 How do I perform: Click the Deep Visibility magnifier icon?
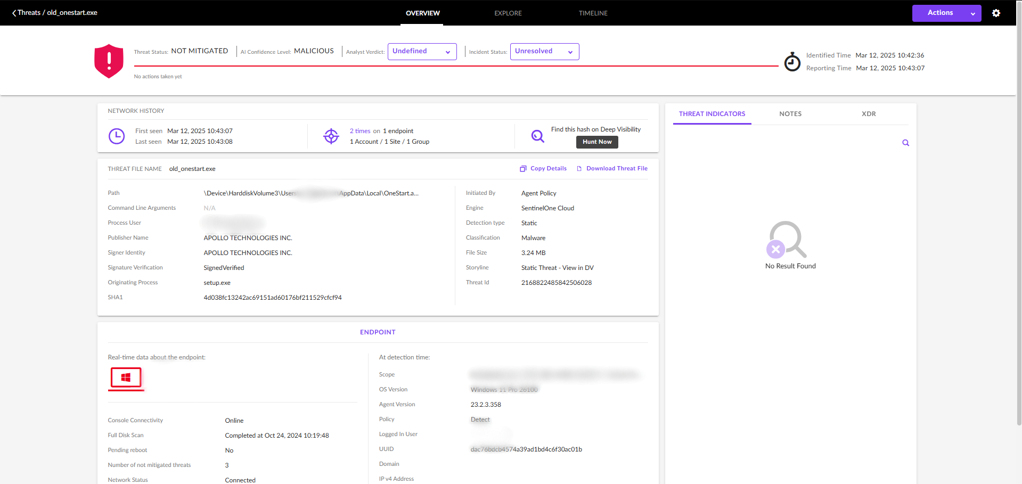coord(537,136)
